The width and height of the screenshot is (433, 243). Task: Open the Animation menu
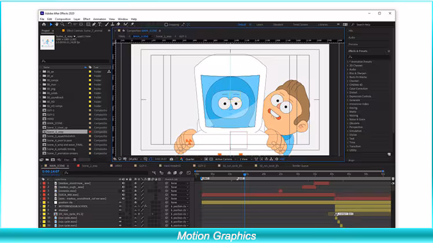(100, 19)
